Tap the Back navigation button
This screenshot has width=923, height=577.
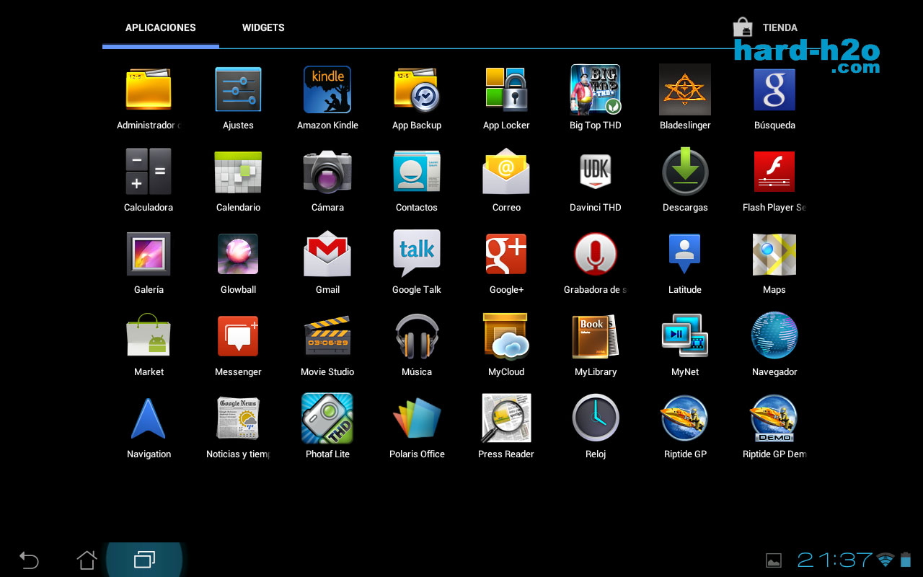click(x=29, y=560)
